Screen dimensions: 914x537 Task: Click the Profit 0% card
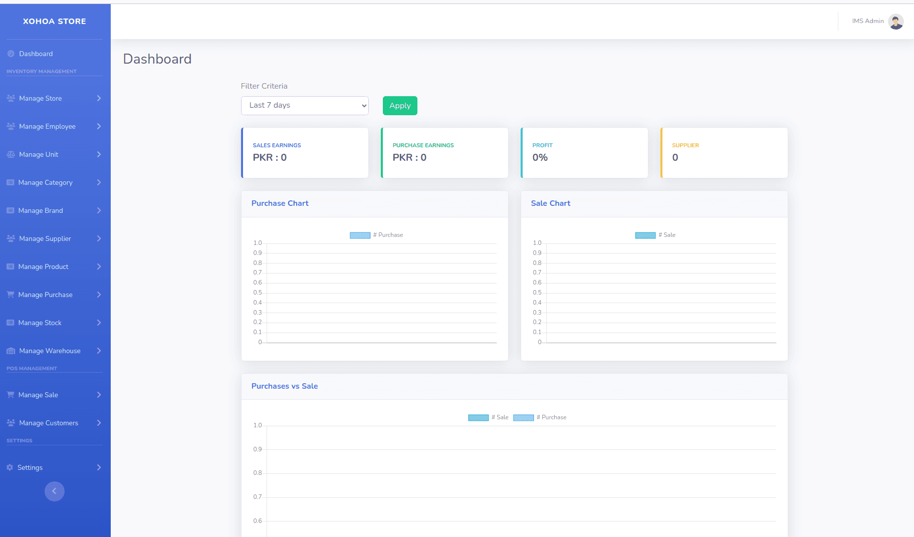click(584, 153)
